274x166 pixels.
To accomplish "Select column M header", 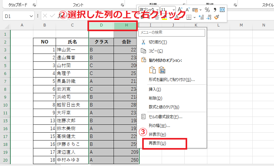I will pos(241,25).
